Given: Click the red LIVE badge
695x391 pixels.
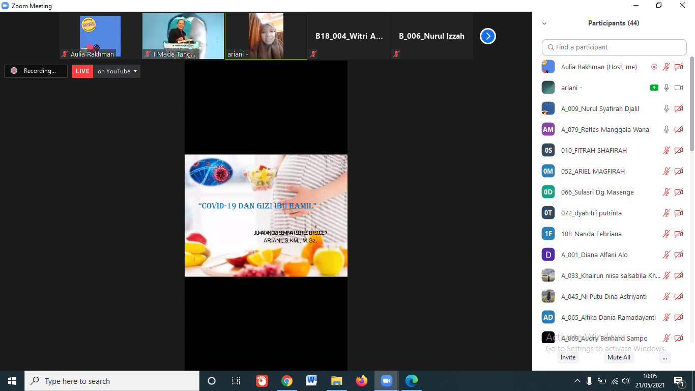Looking at the screenshot, I should (x=82, y=71).
